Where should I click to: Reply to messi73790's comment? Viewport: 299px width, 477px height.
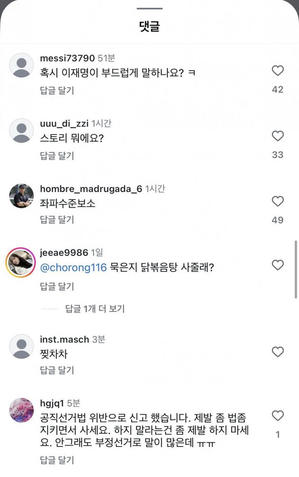(x=57, y=90)
